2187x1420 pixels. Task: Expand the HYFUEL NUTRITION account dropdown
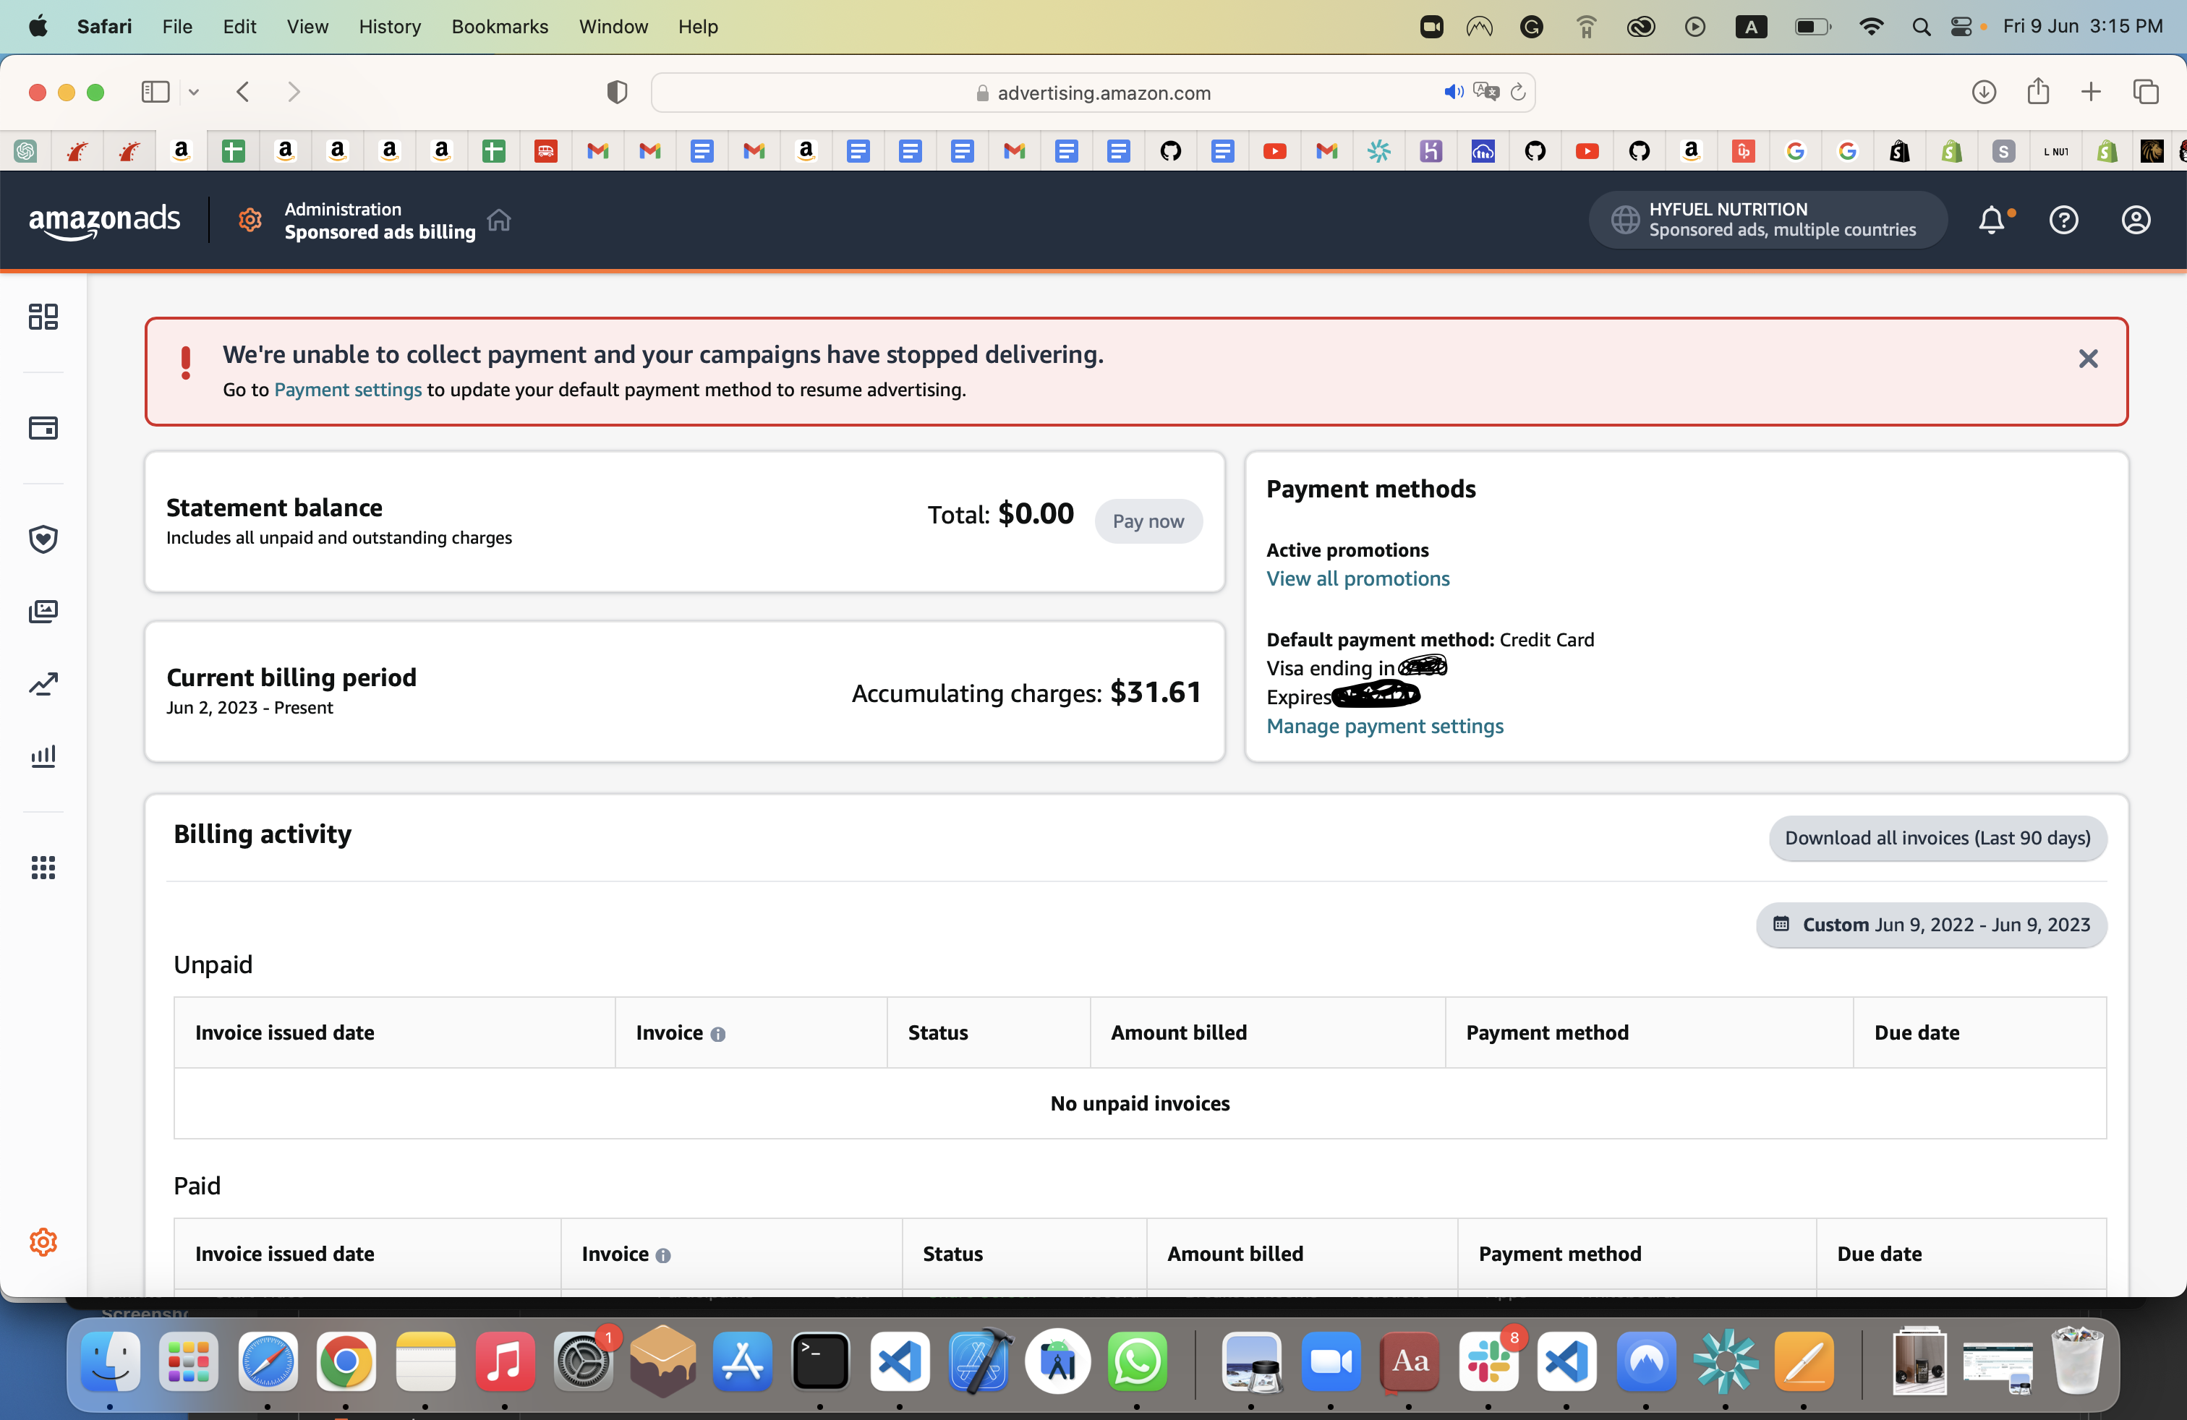(x=1766, y=220)
